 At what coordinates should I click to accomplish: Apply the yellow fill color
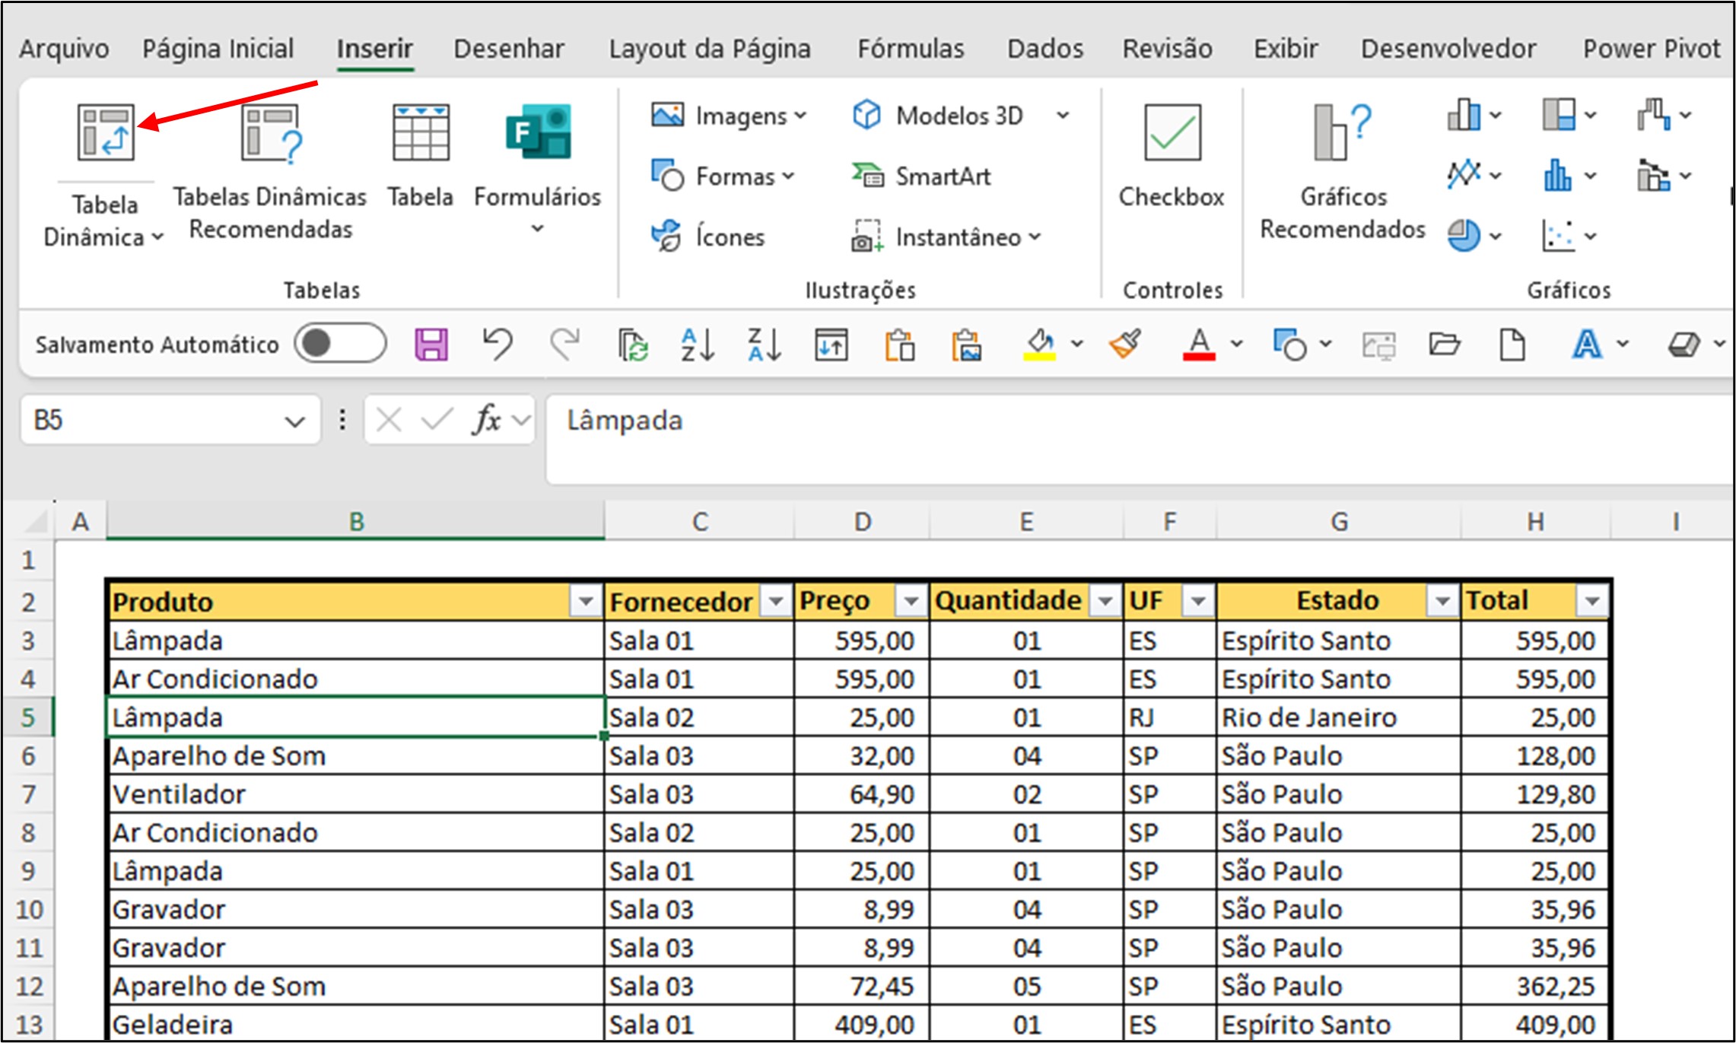click(1039, 345)
